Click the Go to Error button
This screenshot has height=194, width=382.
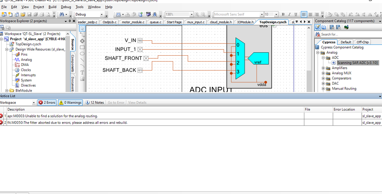pos(116,103)
